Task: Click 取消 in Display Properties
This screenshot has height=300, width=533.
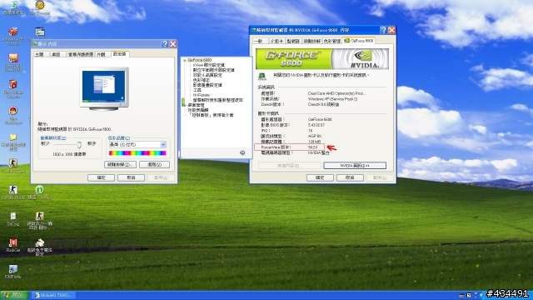Action: [x=132, y=177]
